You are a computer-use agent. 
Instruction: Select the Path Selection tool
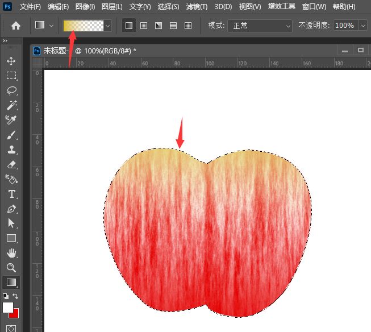[11, 223]
